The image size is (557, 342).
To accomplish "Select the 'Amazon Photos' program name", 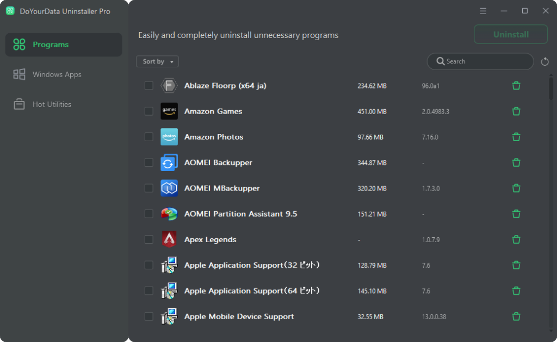I will click(214, 137).
